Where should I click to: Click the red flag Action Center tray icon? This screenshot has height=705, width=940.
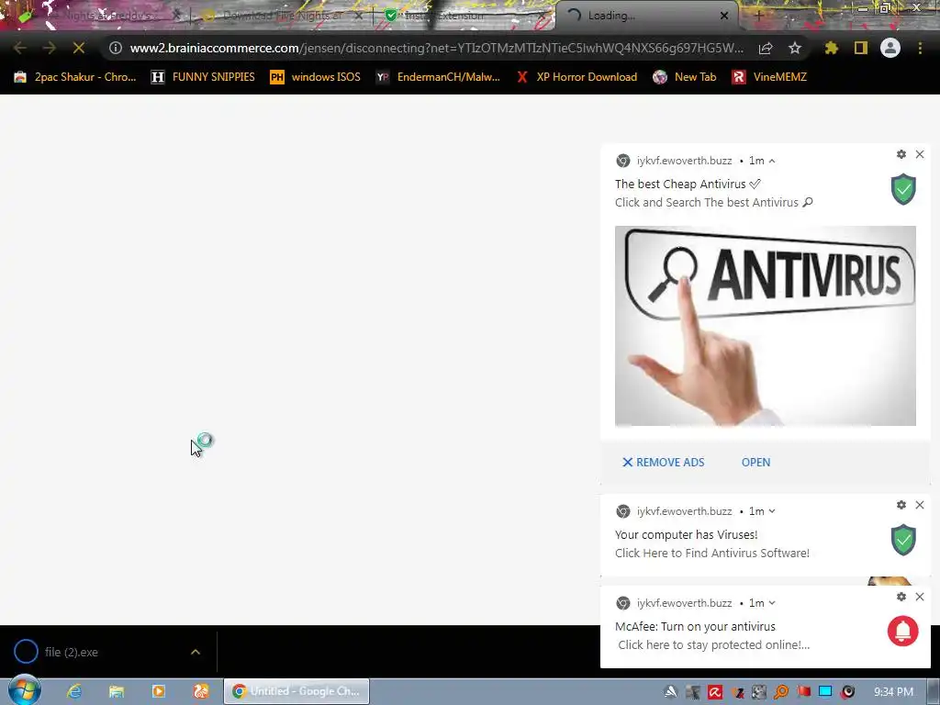click(x=803, y=692)
